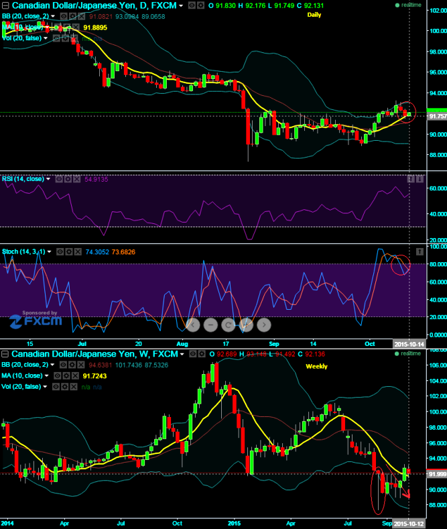Click the 2015-10-14 date label on time axis
Image resolution: width=447 pixels, height=529 pixels.
409,344
